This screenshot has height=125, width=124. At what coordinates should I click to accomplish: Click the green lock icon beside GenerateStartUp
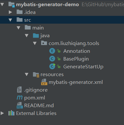point(59,66)
